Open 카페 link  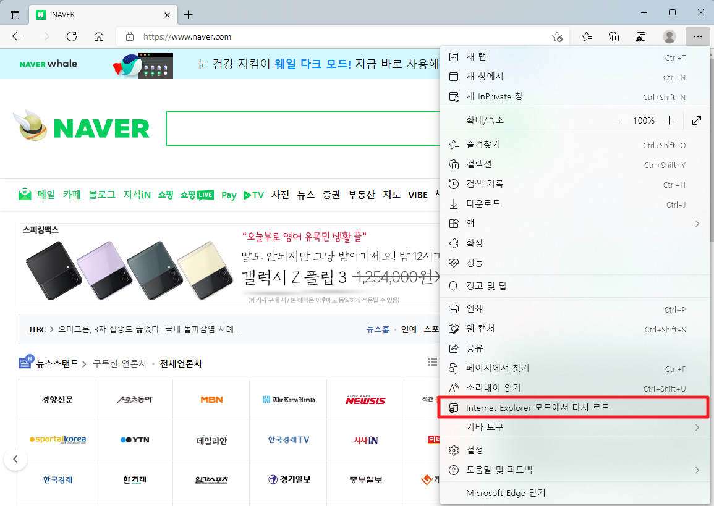click(72, 195)
